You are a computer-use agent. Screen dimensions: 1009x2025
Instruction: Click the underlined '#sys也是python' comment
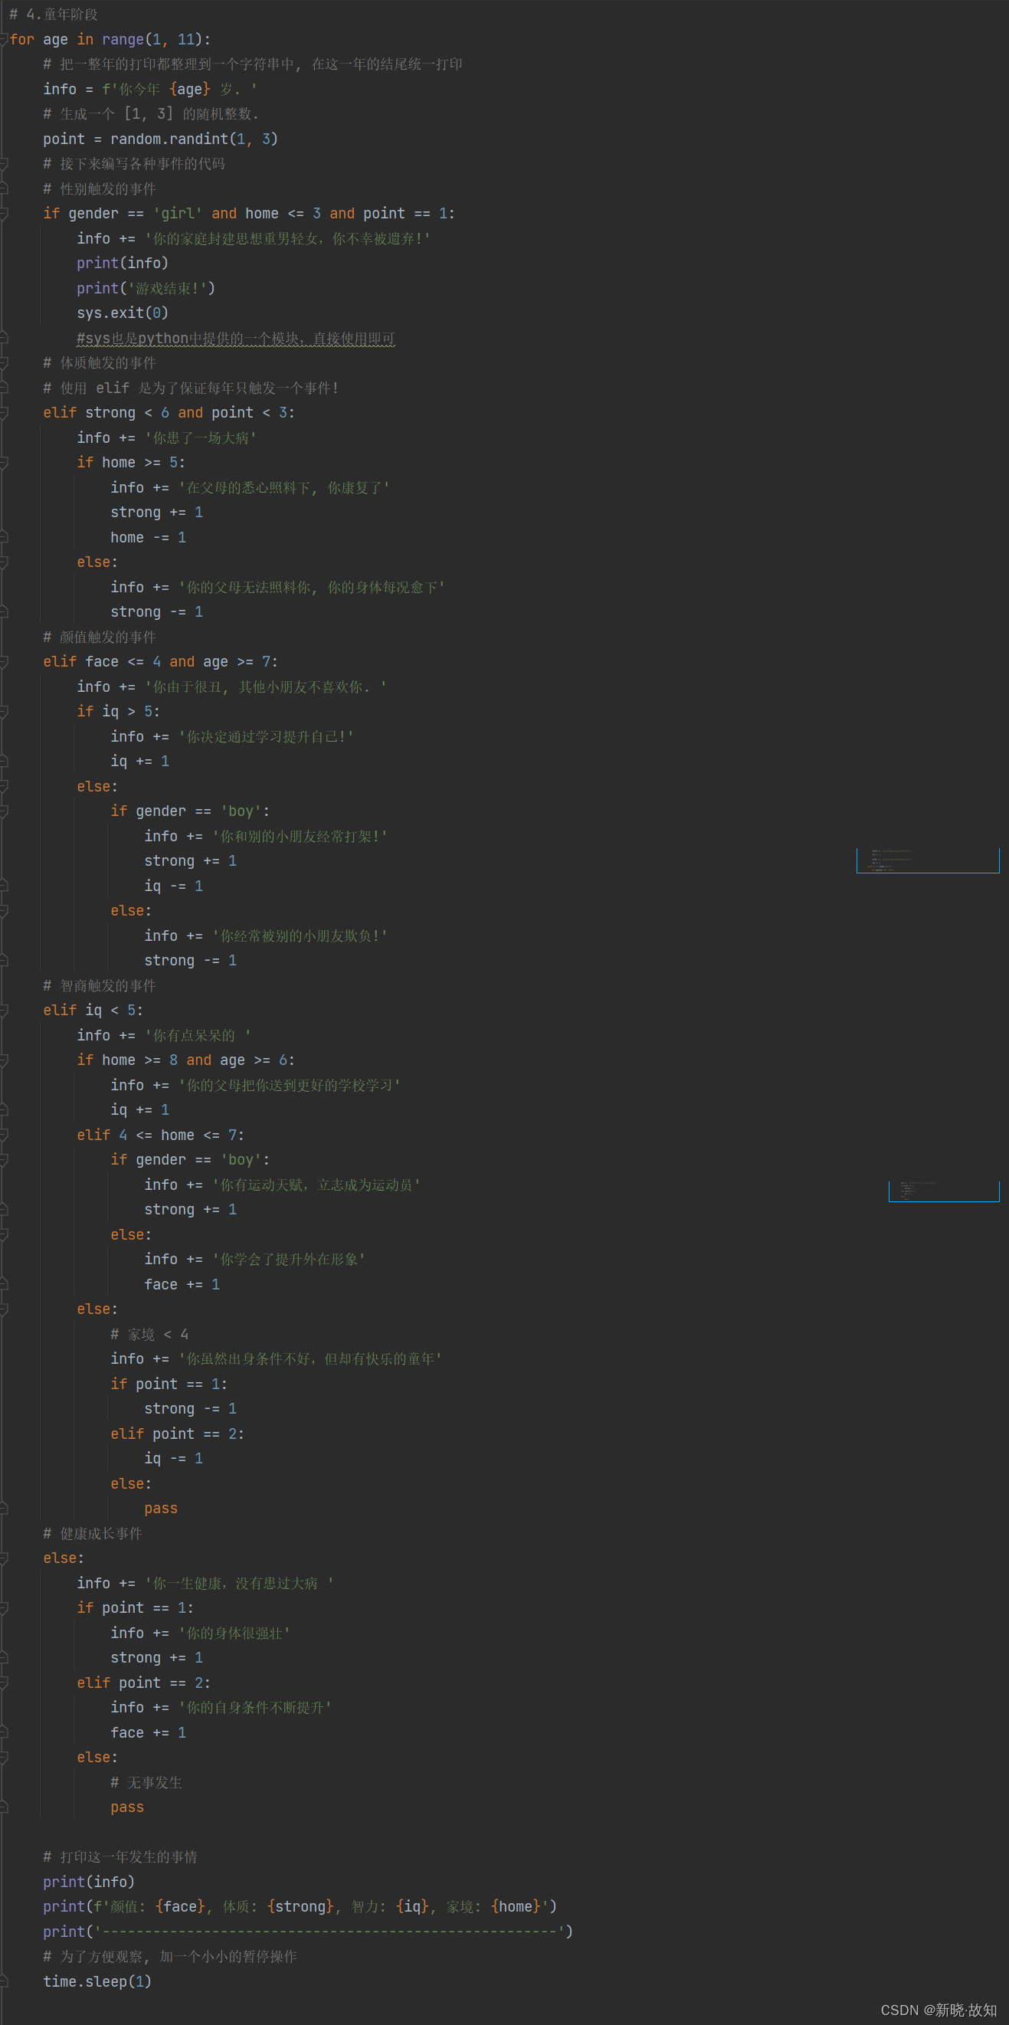click(236, 338)
